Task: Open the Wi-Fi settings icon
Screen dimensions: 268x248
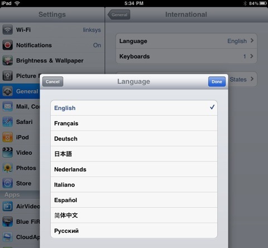Action: [7, 30]
